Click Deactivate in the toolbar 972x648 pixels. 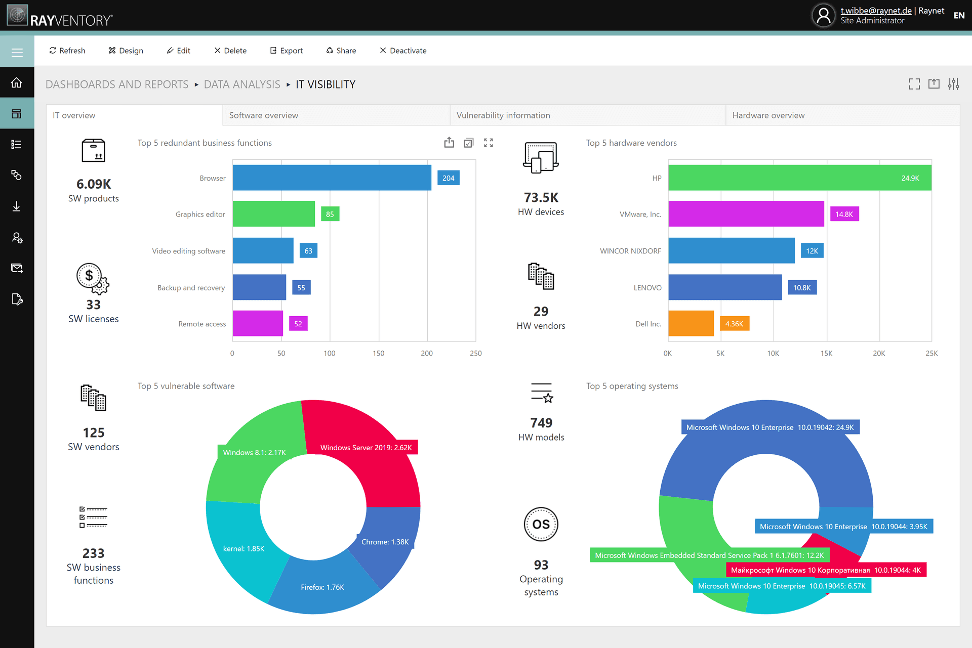[403, 51]
